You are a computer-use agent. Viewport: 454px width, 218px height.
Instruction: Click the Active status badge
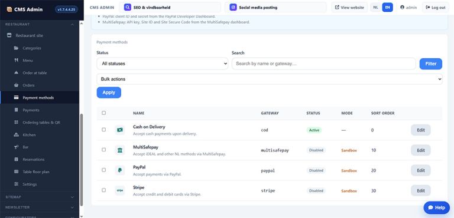[x=314, y=130]
